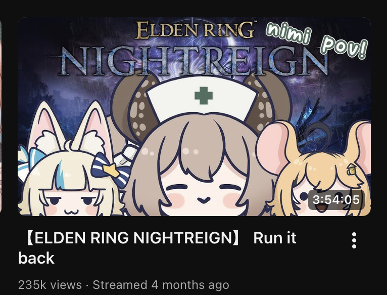Click the green cross on nurse hat

coord(204,96)
